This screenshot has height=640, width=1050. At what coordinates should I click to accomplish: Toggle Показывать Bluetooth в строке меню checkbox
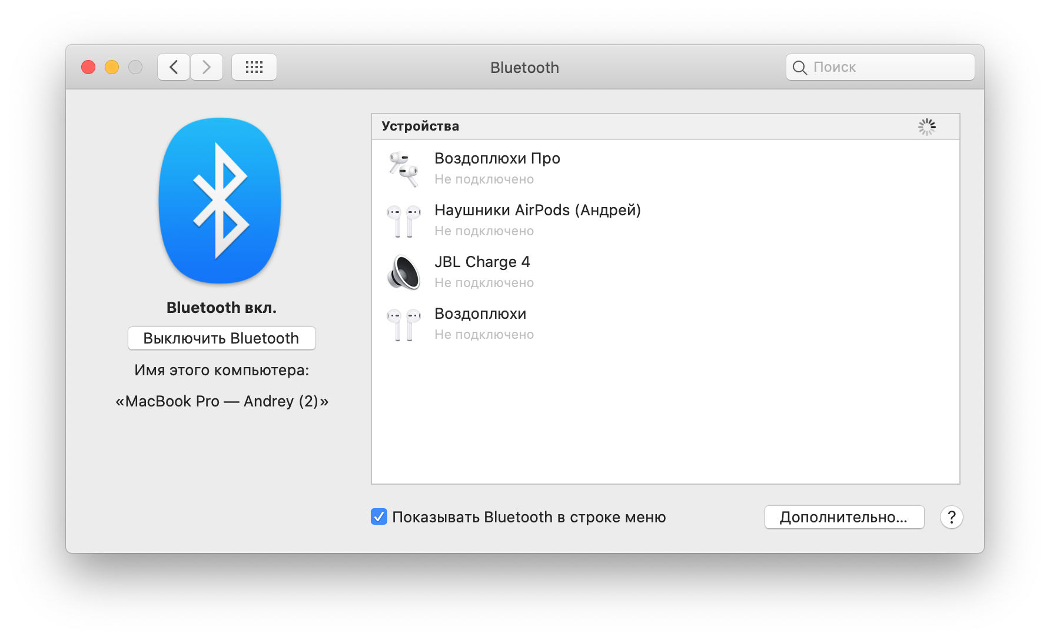click(379, 516)
